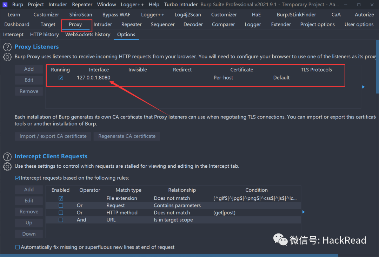The height and width of the screenshot is (257, 379).
Task: Open the Project menu
Action: 36,5
